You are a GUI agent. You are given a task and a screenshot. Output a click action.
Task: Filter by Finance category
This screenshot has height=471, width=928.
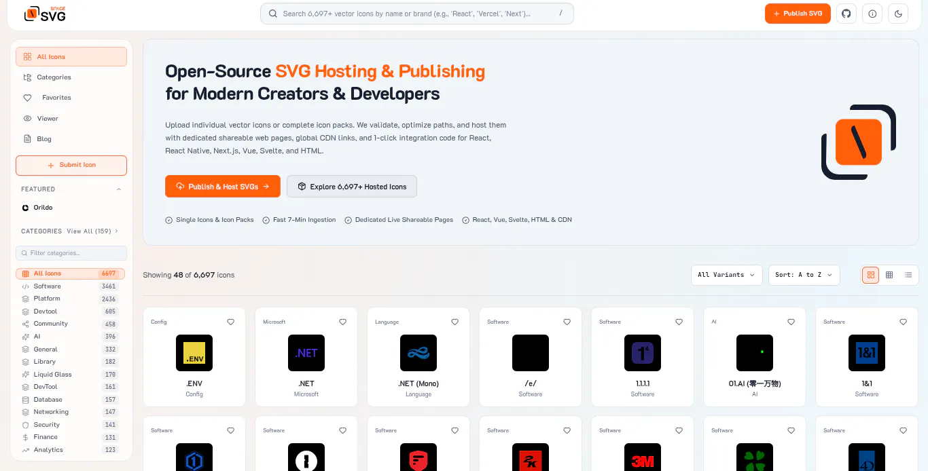(x=71, y=437)
